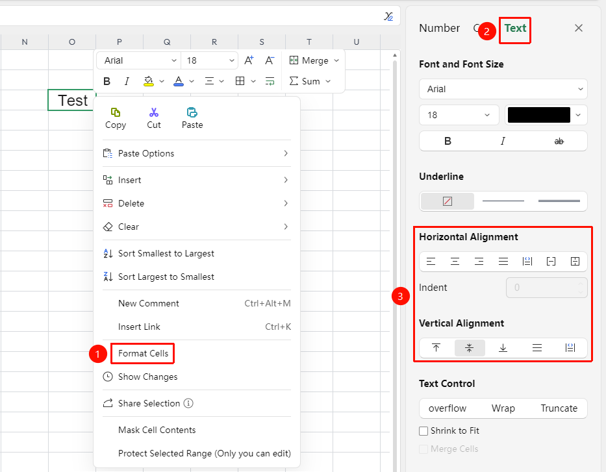Select middle vertical alignment

pos(469,347)
